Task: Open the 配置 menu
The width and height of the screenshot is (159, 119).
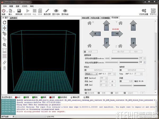Action: click(x=11, y=6)
